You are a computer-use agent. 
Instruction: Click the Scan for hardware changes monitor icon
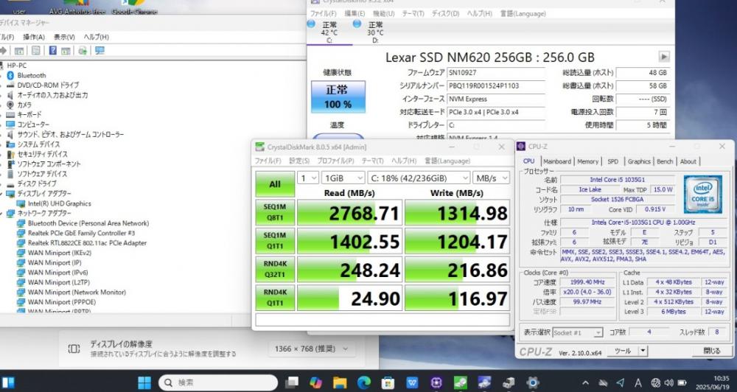[99, 51]
